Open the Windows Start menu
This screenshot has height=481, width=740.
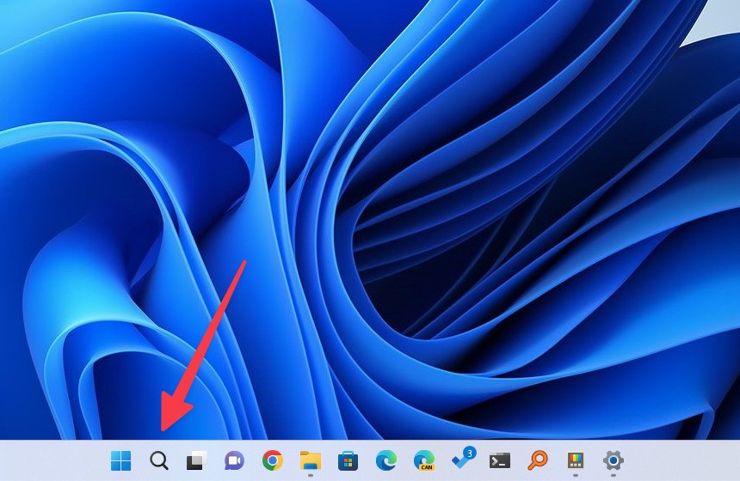pyautogui.click(x=120, y=460)
